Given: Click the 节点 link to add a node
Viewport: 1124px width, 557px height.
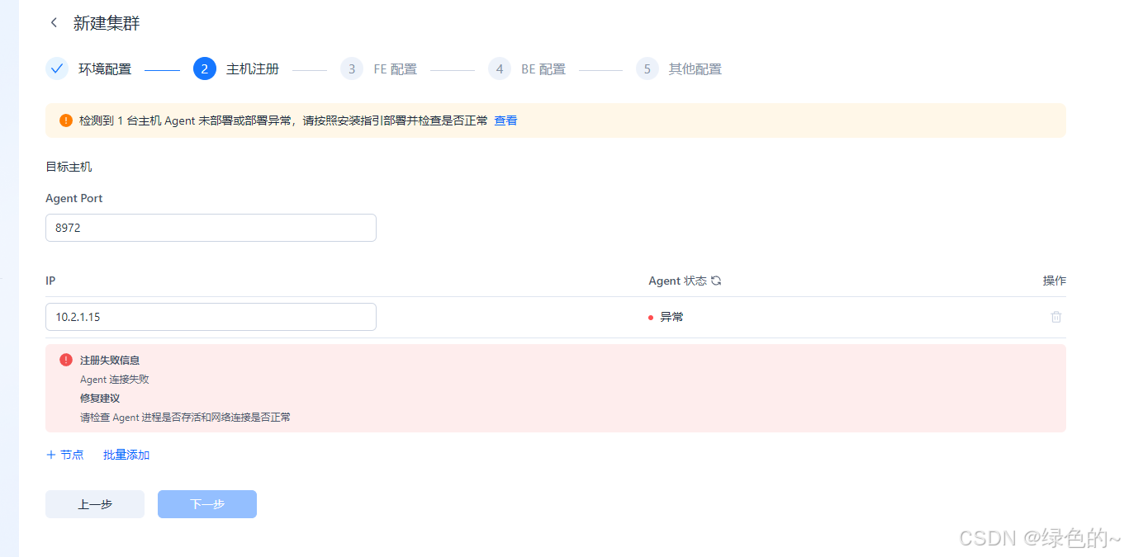Looking at the screenshot, I should [71, 454].
